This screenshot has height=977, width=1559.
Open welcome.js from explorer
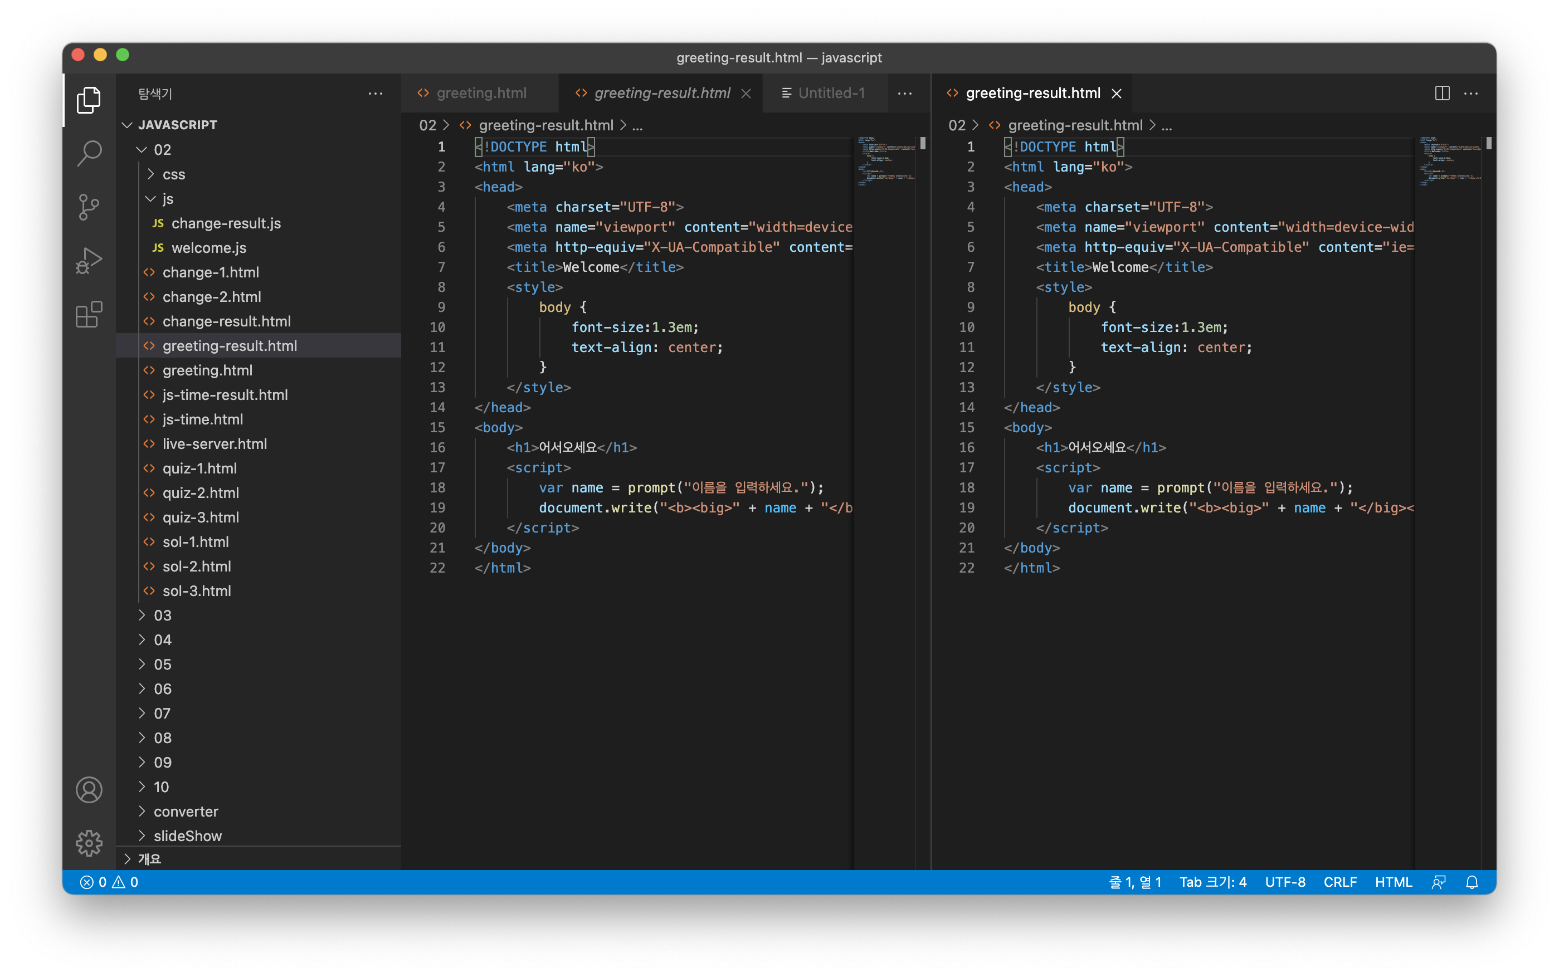[x=209, y=247]
